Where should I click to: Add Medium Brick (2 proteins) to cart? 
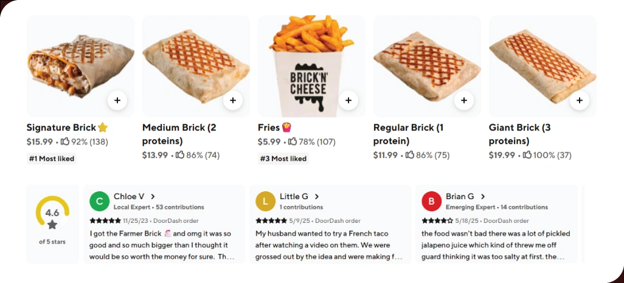pos(233,100)
